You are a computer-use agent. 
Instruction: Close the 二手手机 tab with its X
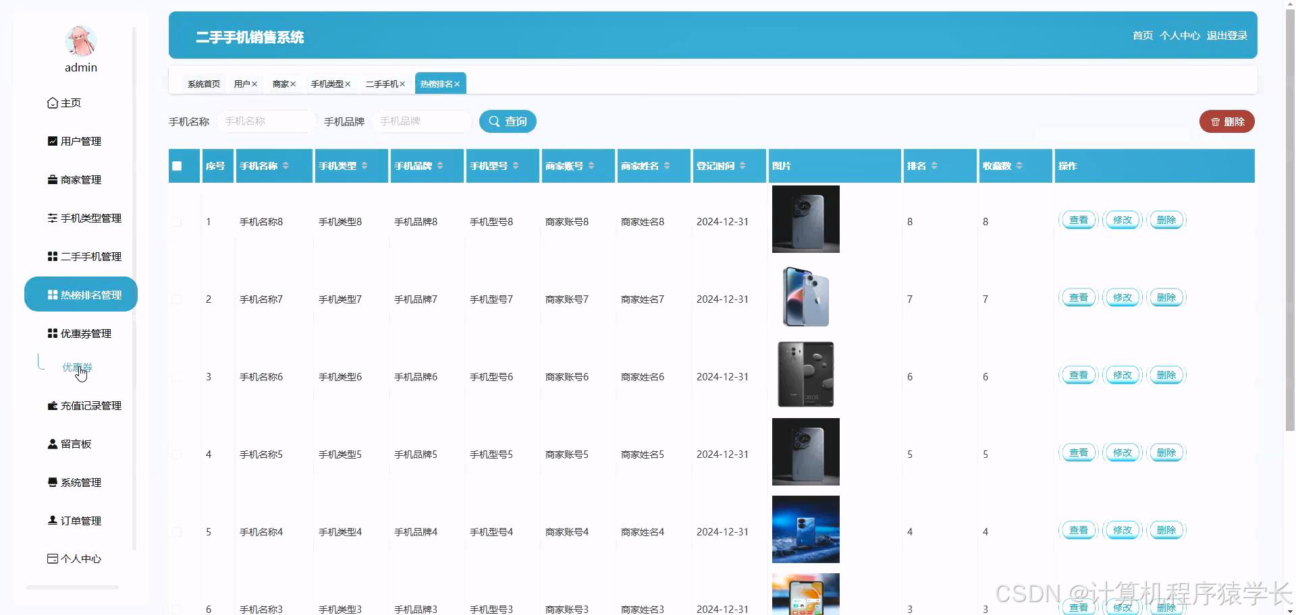point(402,84)
